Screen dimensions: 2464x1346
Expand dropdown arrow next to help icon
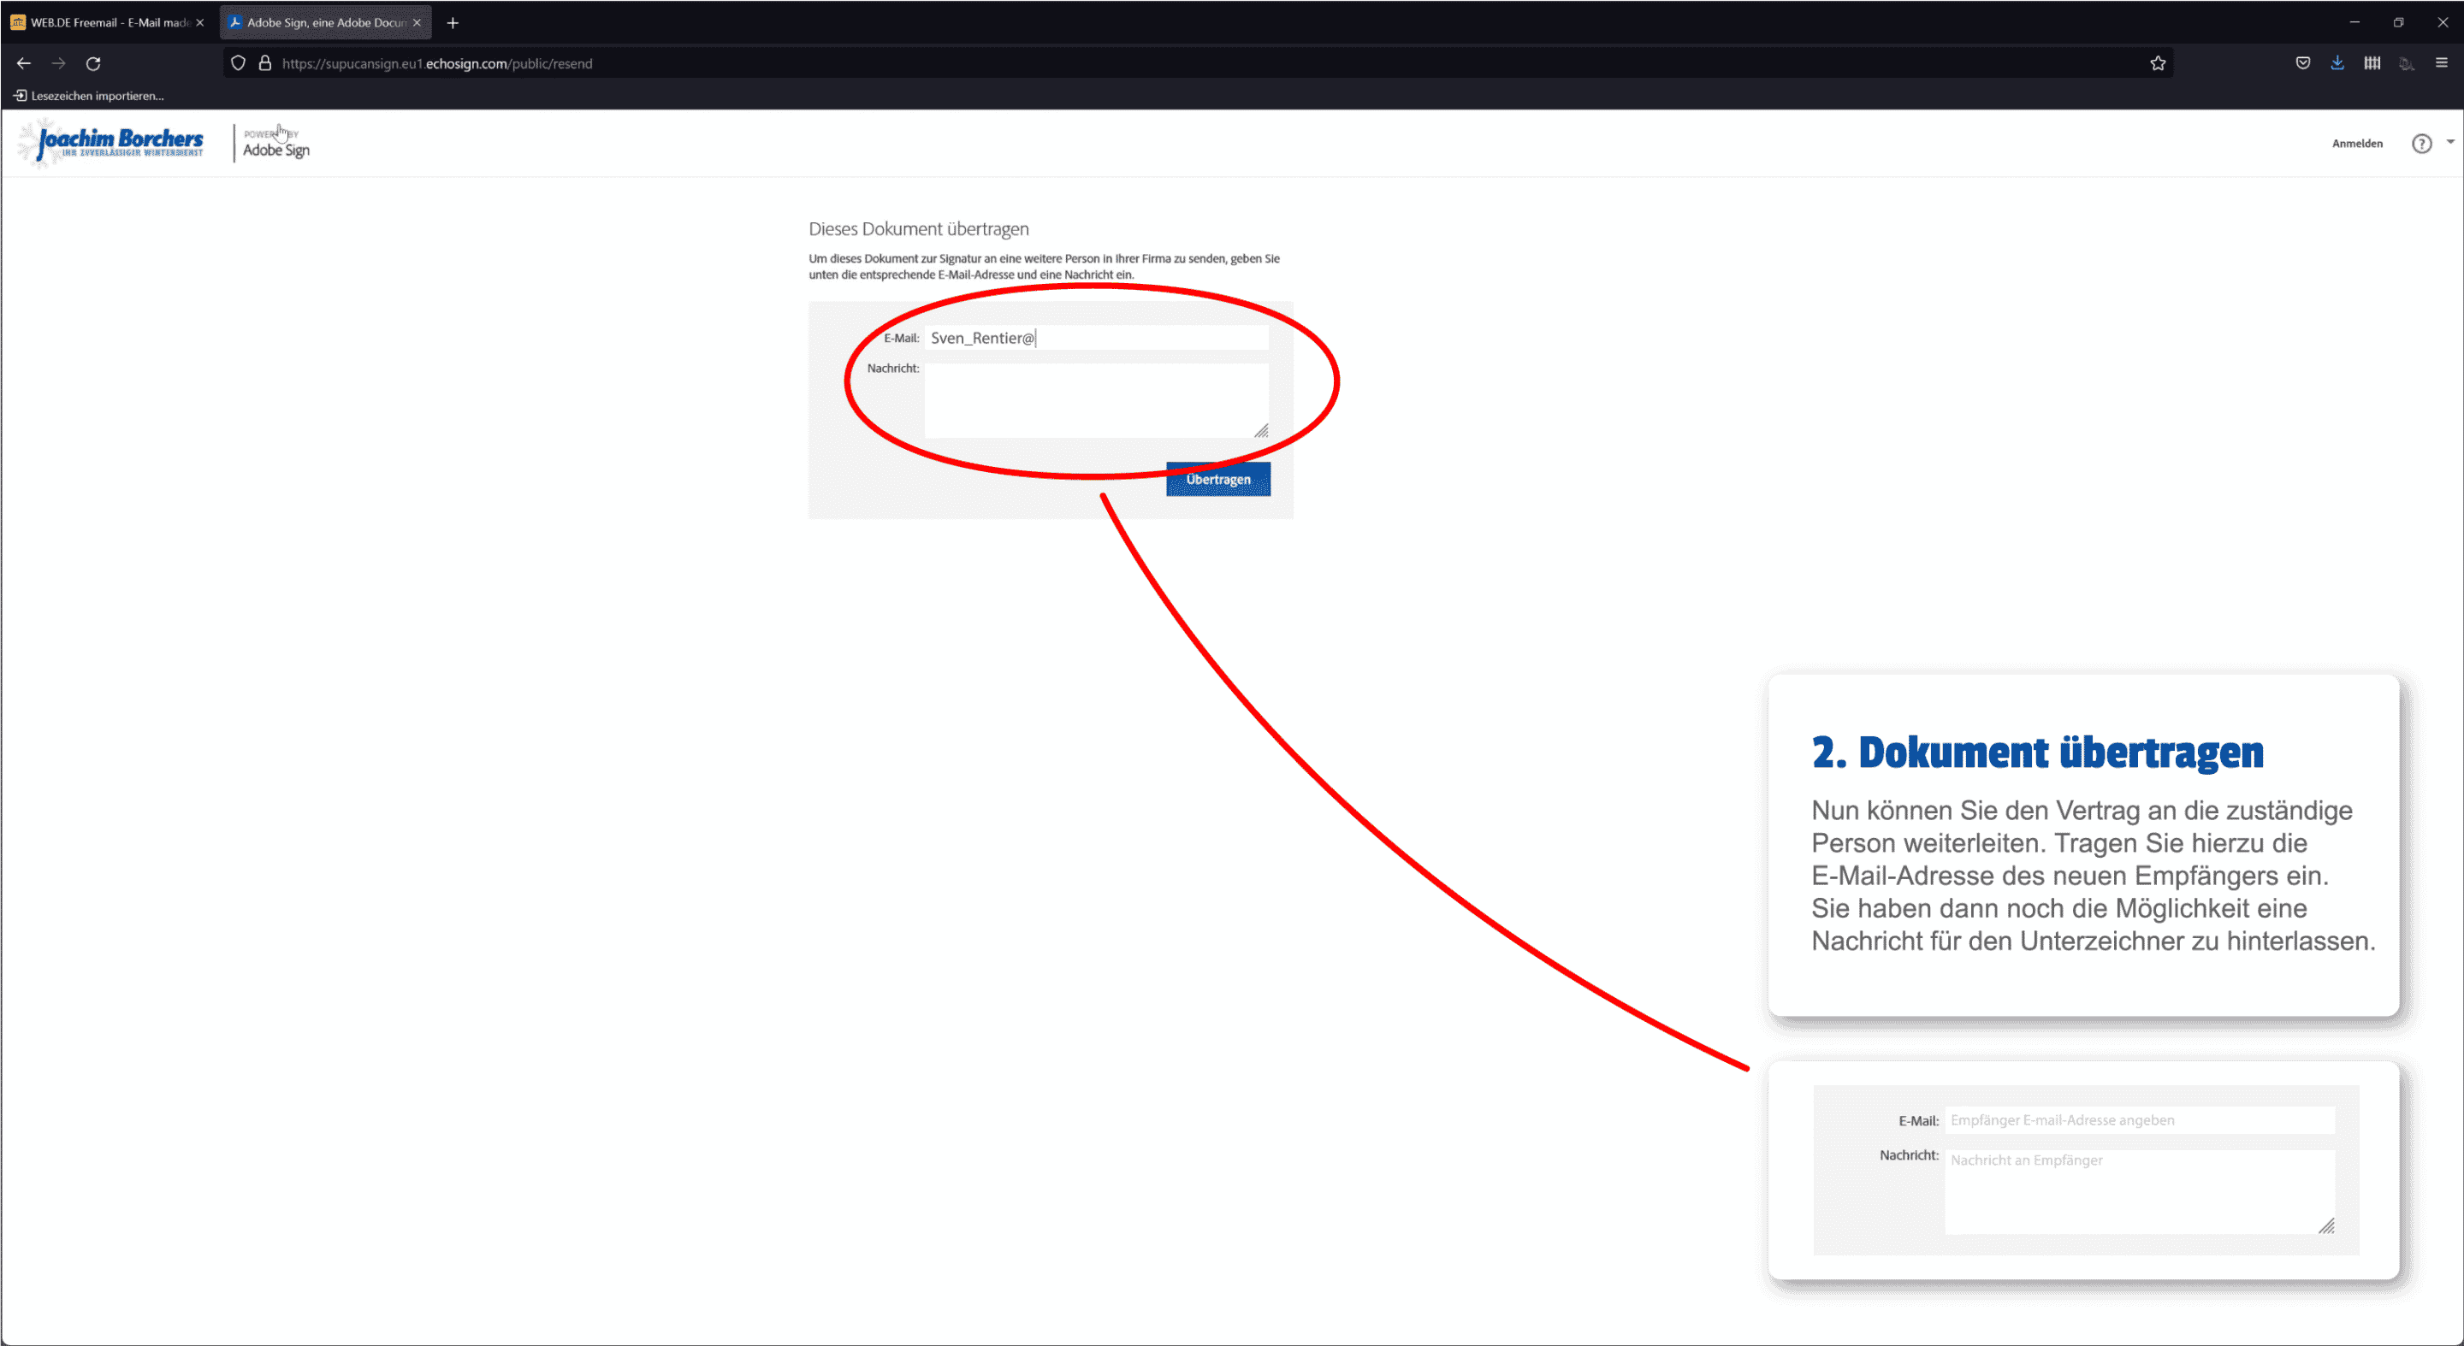pyautogui.click(x=2449, y=141)
